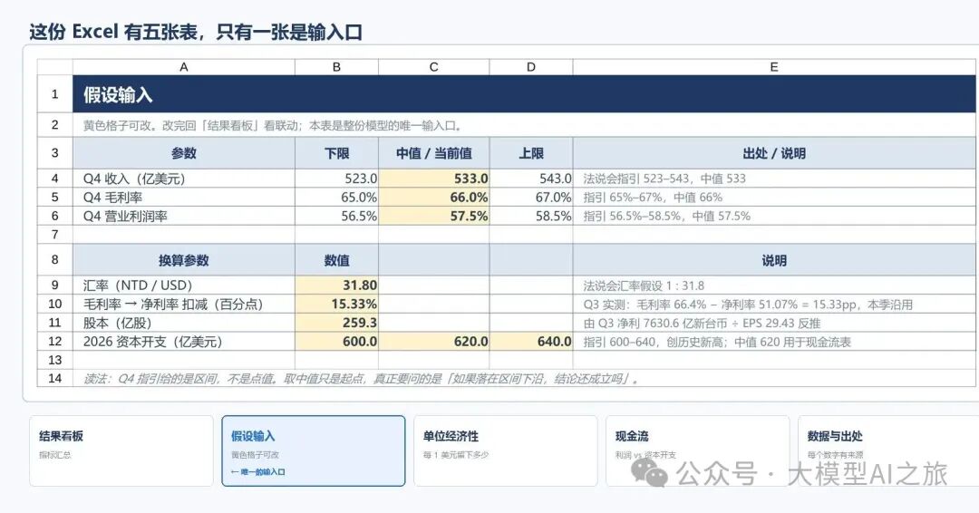This screenshot has width=979, height=513.
Task: Click the upper bound 543.0 cell
Action: tap(531, 179)
